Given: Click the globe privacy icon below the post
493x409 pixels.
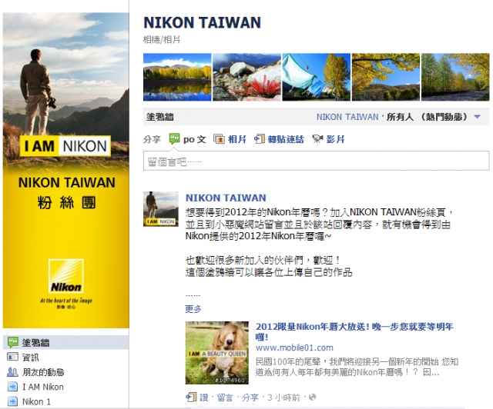Looking at the screenshot, I should pyautogui.click(x=312, y=397).
